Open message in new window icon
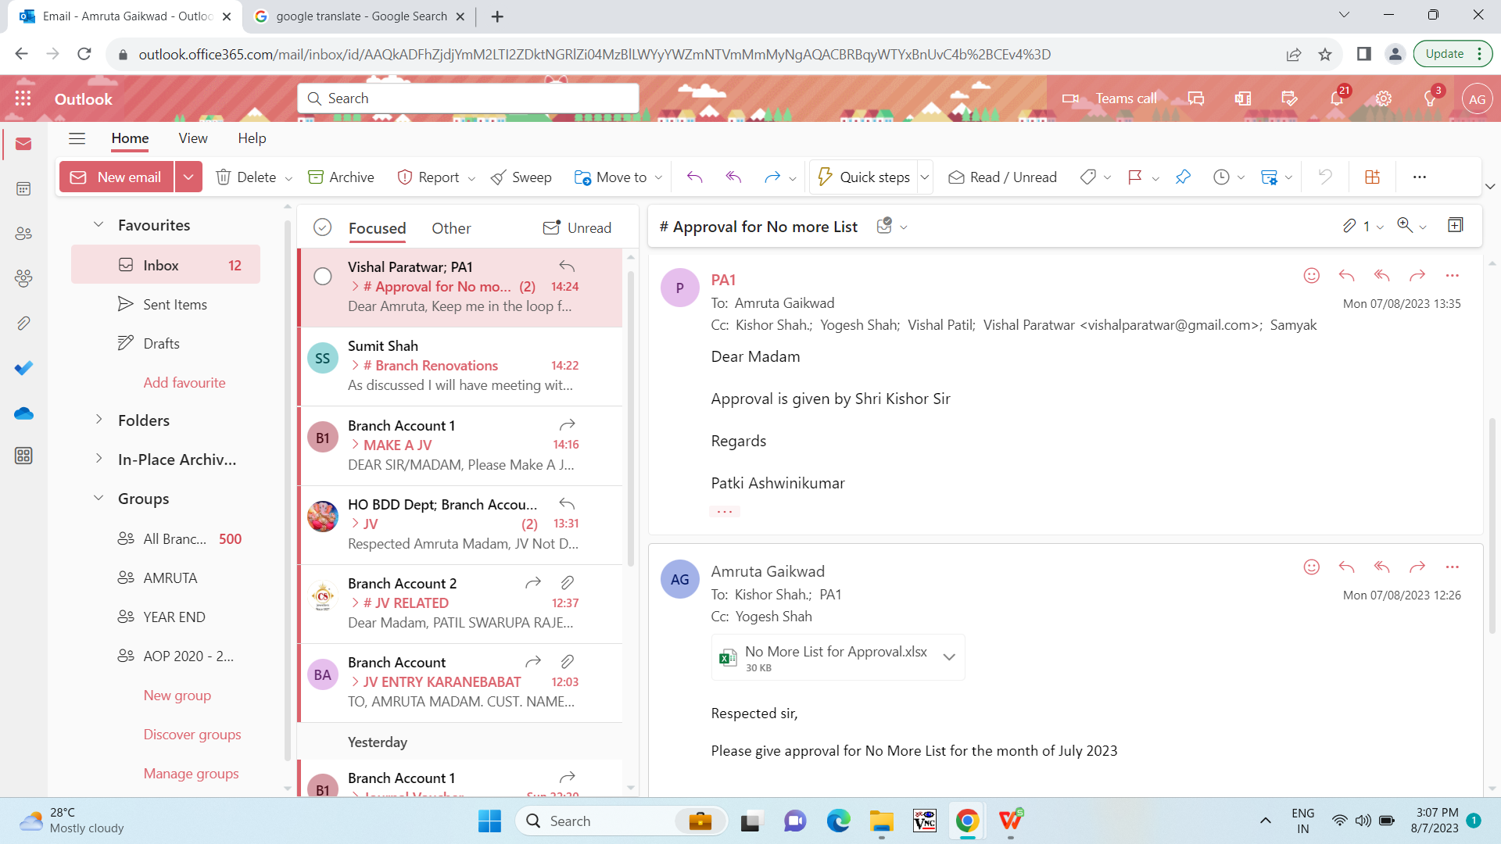 [x=1455, y=225]
